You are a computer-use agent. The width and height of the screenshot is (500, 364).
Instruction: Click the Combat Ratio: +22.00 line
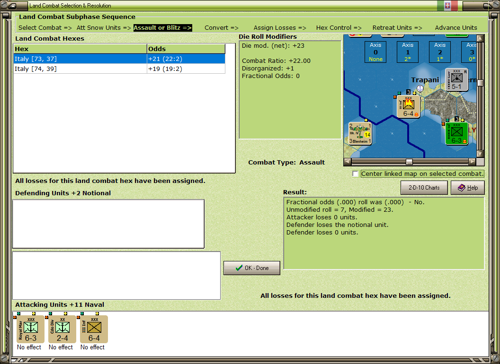click(x=276, y=61)
